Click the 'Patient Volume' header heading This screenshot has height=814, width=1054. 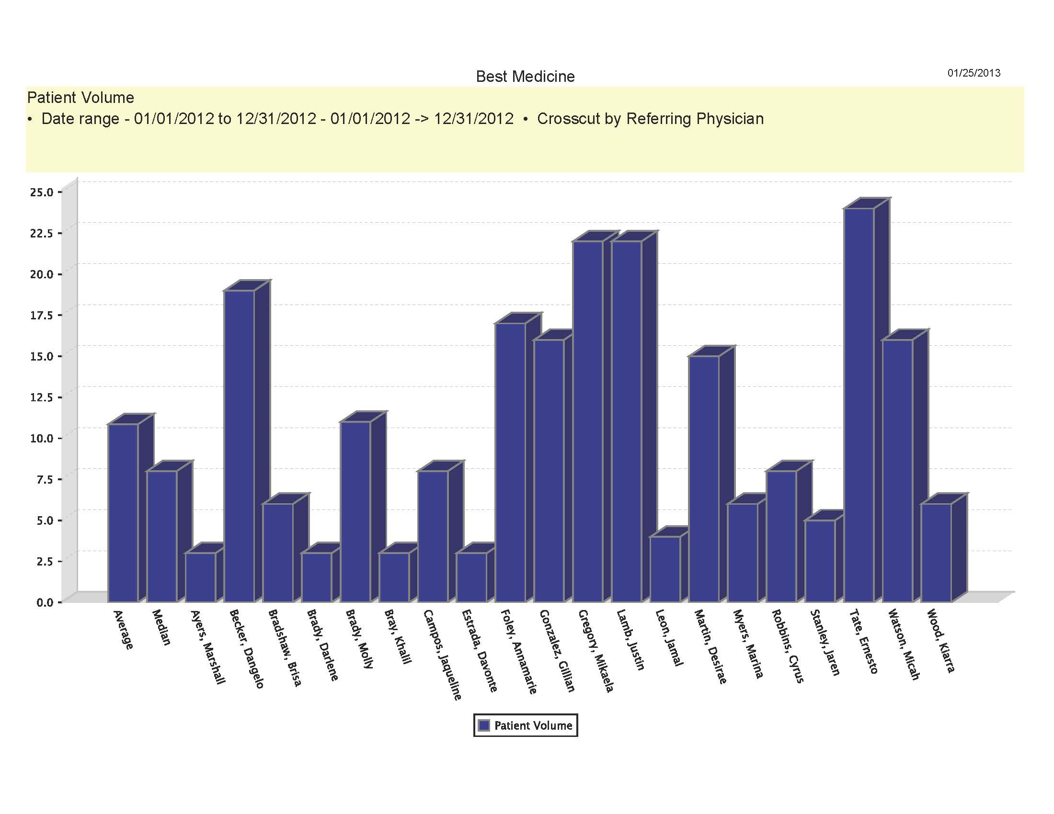80,97
